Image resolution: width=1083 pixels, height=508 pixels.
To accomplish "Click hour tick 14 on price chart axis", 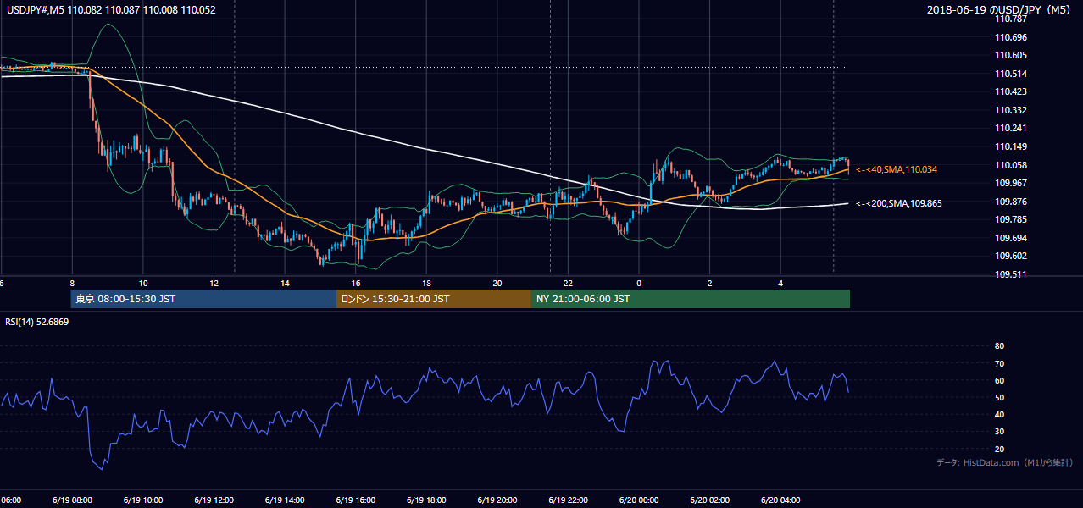I will coord(286,283).
